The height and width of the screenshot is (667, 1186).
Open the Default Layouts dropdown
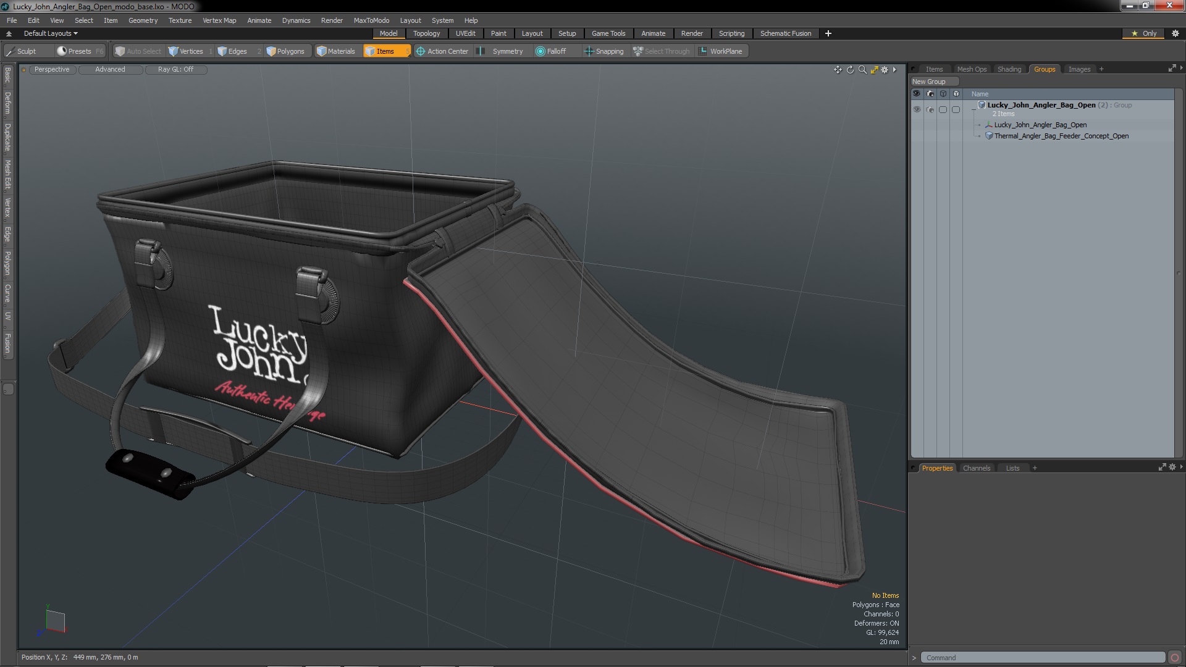pos(51,33)
